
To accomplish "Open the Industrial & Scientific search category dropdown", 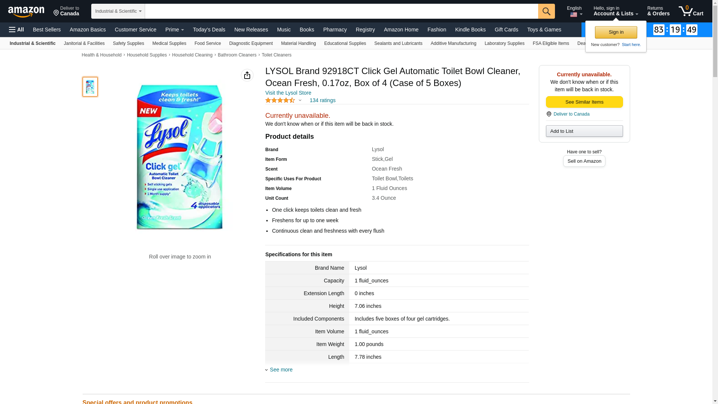I will [118, 11].
